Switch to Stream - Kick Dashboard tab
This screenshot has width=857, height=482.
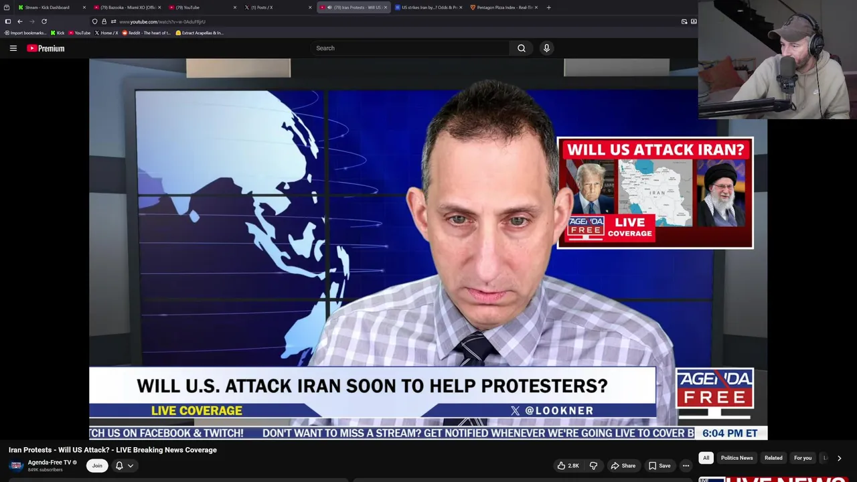[52, 7]
